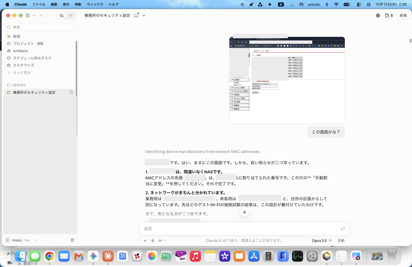Image resolution: width=412 pixels, height=267 pixels.
Task: Switch to code mode icon
Action: click(71, 16)
